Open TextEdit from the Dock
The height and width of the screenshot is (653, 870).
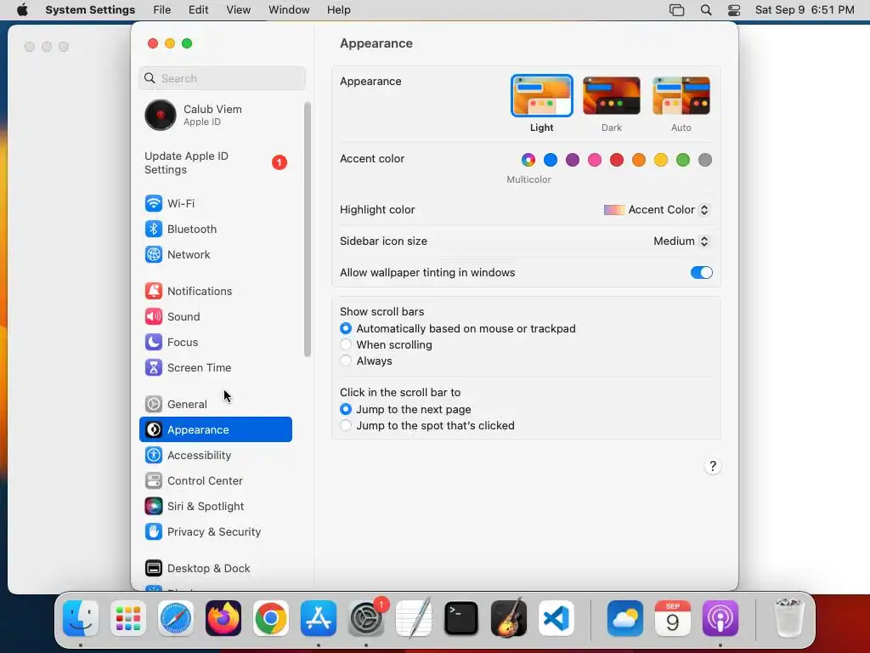click(414, 618)
